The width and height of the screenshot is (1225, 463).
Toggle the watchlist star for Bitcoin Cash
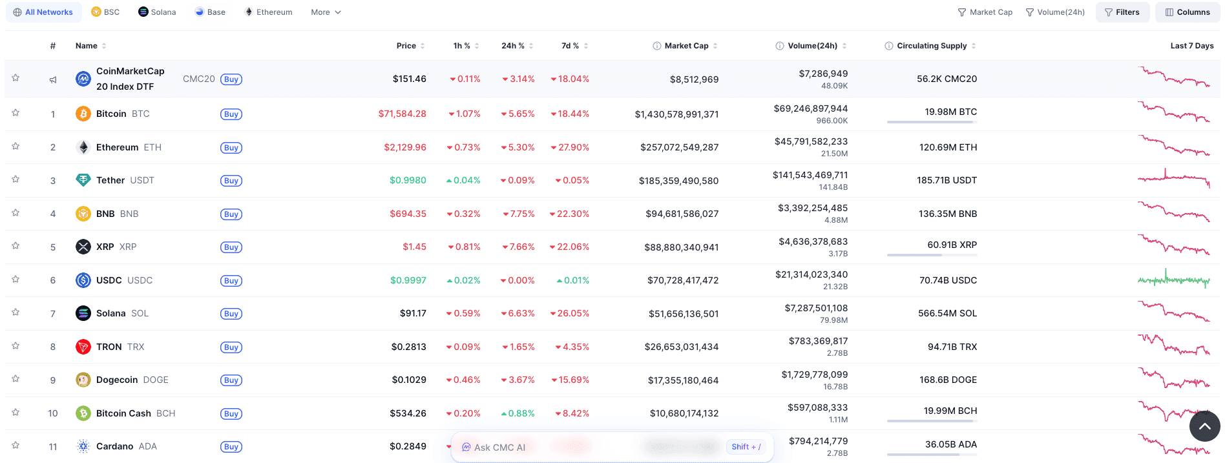tap(16, 413)
